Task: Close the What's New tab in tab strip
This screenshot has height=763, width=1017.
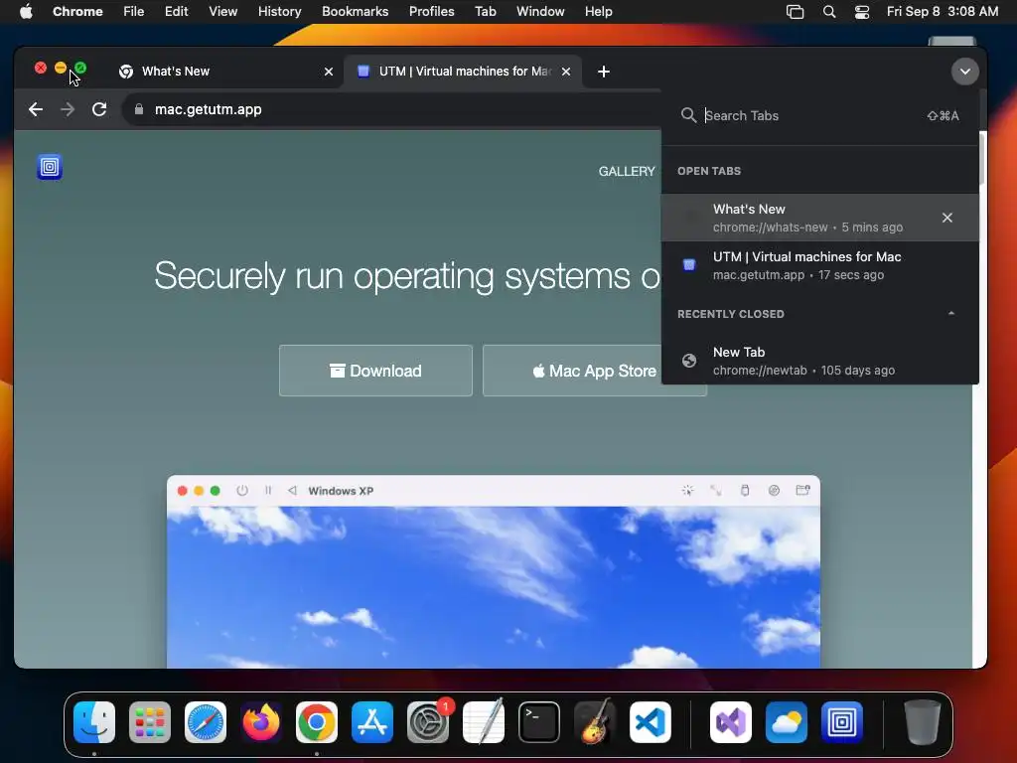Action: point(329,72)
